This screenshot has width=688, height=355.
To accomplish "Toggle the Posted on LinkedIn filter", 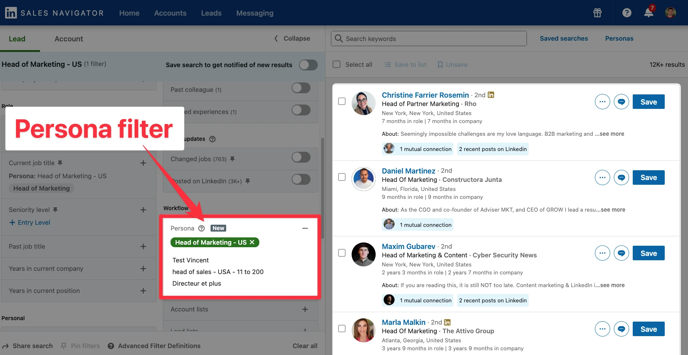I will 301,179.
